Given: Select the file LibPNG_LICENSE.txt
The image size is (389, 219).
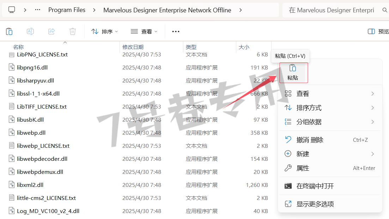Looking at the screenshot, I should [42, 55].
